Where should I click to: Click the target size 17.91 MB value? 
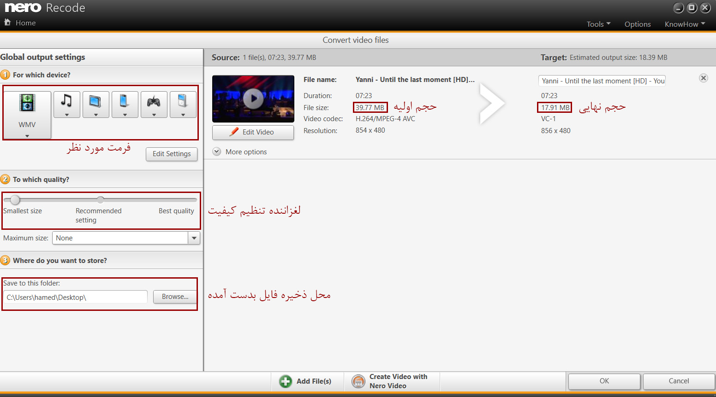(555, 107)
